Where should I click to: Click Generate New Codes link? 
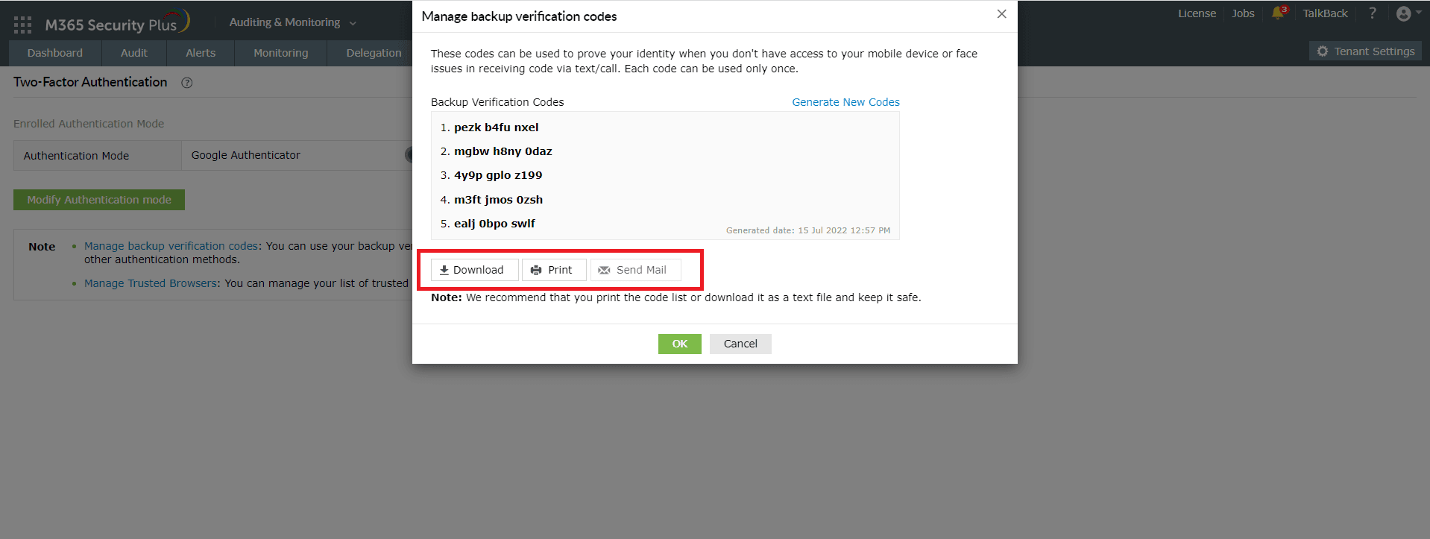pos(845,102)
